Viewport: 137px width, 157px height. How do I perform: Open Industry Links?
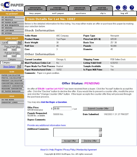pyautogui.click(x=9, y=102)
